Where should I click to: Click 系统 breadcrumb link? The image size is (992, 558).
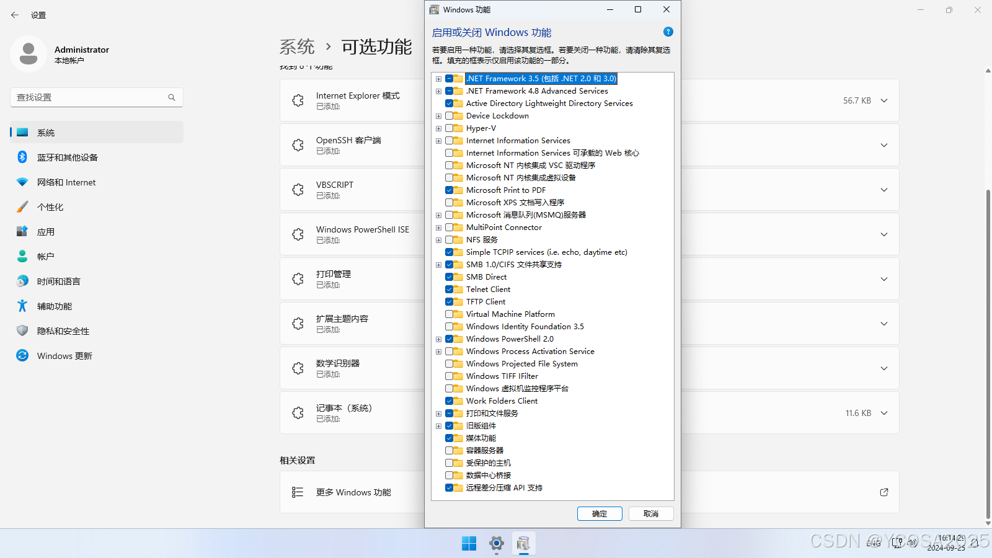297,46
